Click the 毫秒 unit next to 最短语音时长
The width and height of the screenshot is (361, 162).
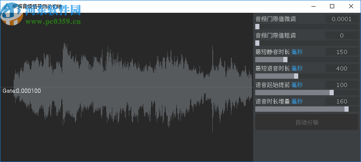point(297,68)
